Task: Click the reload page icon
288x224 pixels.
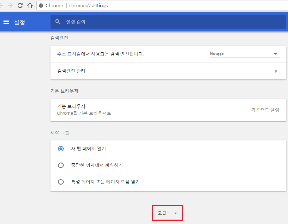Action: pos(20,5)
